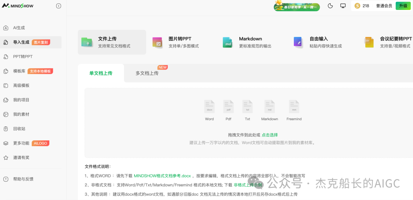Toggle dark mode with the moon icon
The image size is (413, 200).
click(x=330, y=6)
